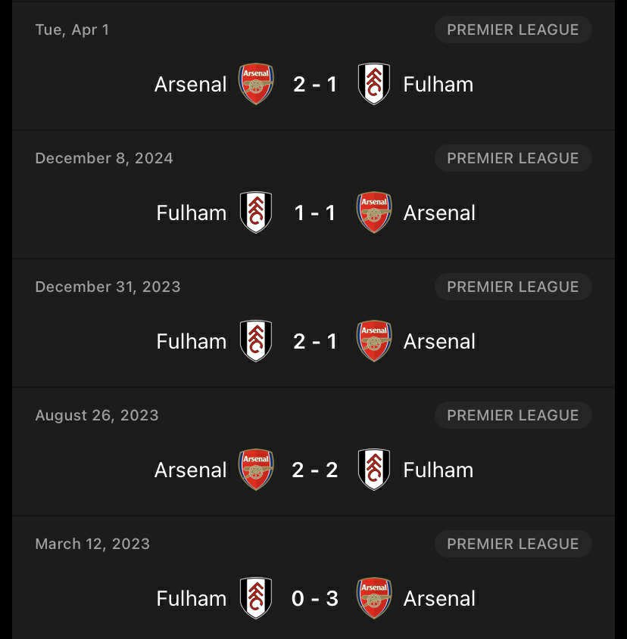Click Fulham crest in December 31, 2023 match
Viewport: 627px width, 639px height.
point(256,341)
